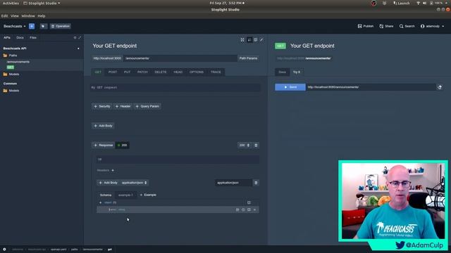Screen dimensions: 451x253
Task: Select the DELETE method tab
Action: click(x=161, y=72)
